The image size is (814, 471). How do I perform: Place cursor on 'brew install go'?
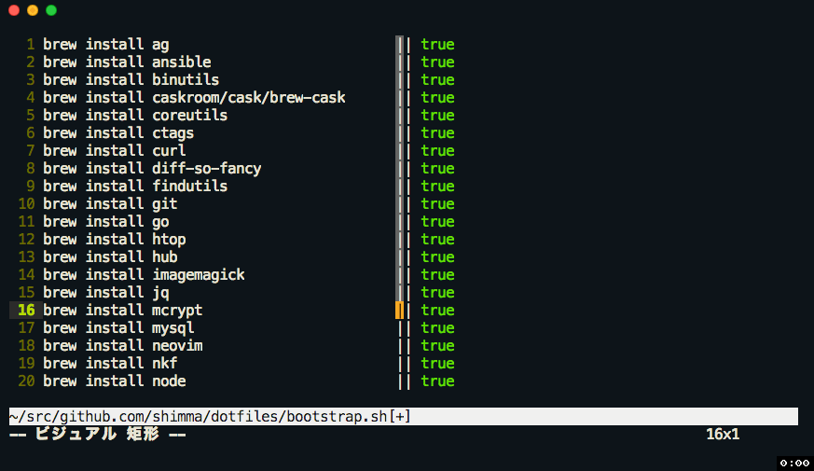(x=106, y=221)
